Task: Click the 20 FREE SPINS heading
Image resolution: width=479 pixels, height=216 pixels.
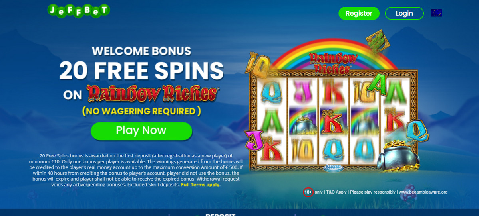Action: (x=141, y=71)
